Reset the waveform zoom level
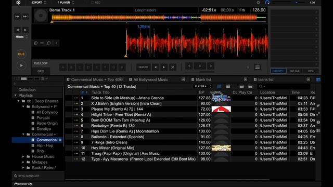 tap(42, 43)
